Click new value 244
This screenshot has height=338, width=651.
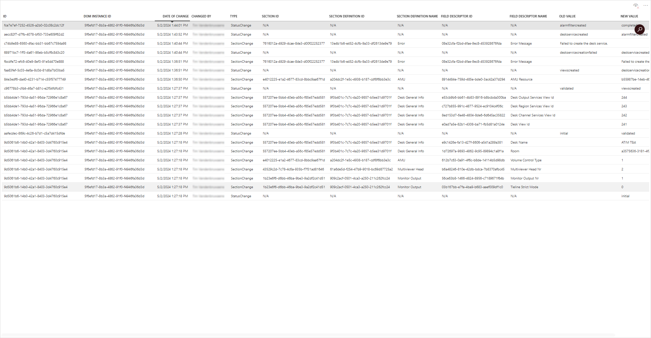[624, 98]
